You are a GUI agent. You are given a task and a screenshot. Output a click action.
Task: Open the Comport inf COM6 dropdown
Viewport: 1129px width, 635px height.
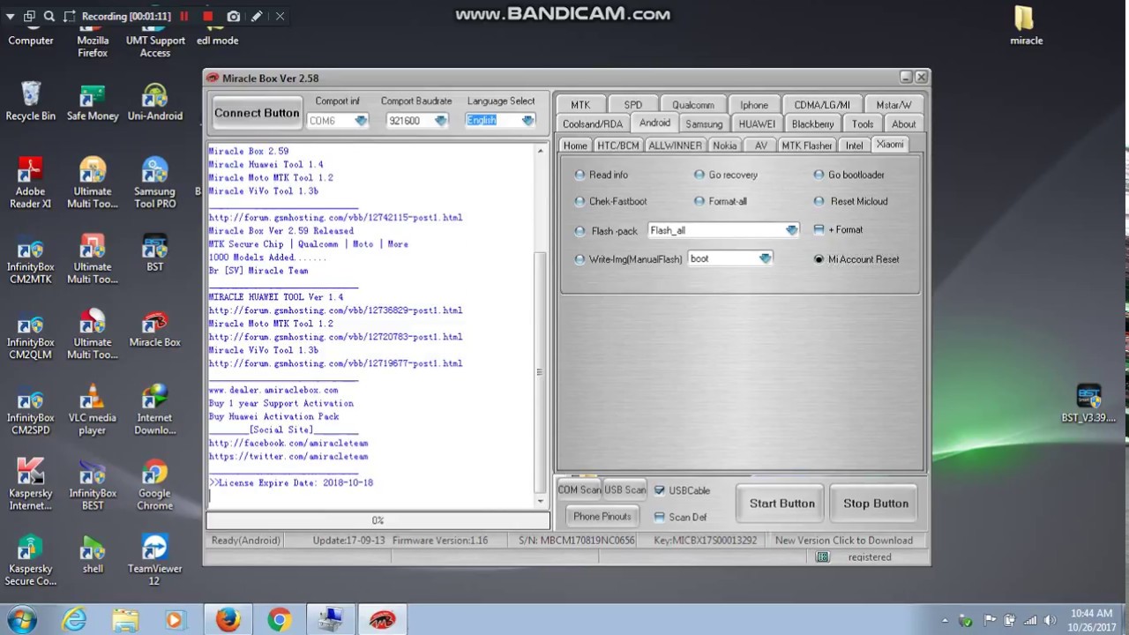(362, 121)
